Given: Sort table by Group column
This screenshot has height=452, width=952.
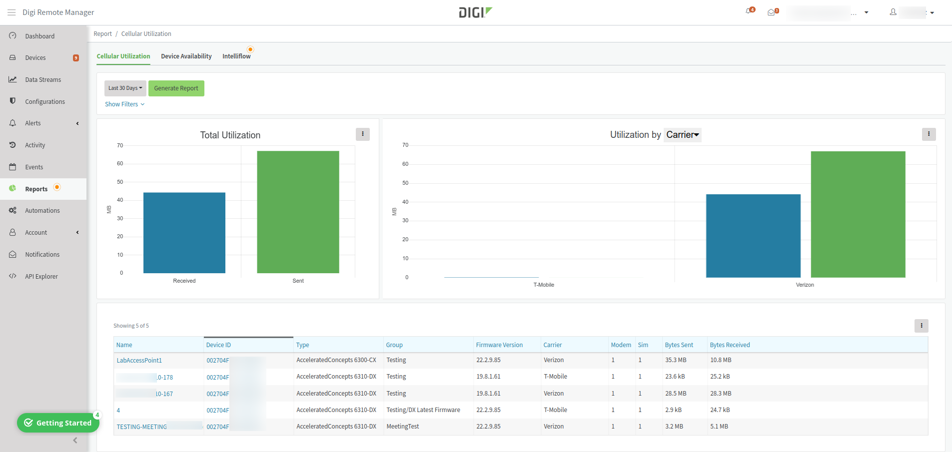Looking at the screenshot, I should tap(394, 345).
